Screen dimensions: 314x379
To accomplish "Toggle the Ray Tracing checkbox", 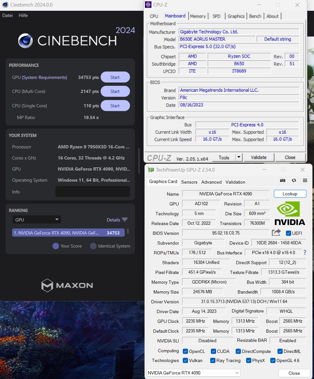I will point(212,360).
